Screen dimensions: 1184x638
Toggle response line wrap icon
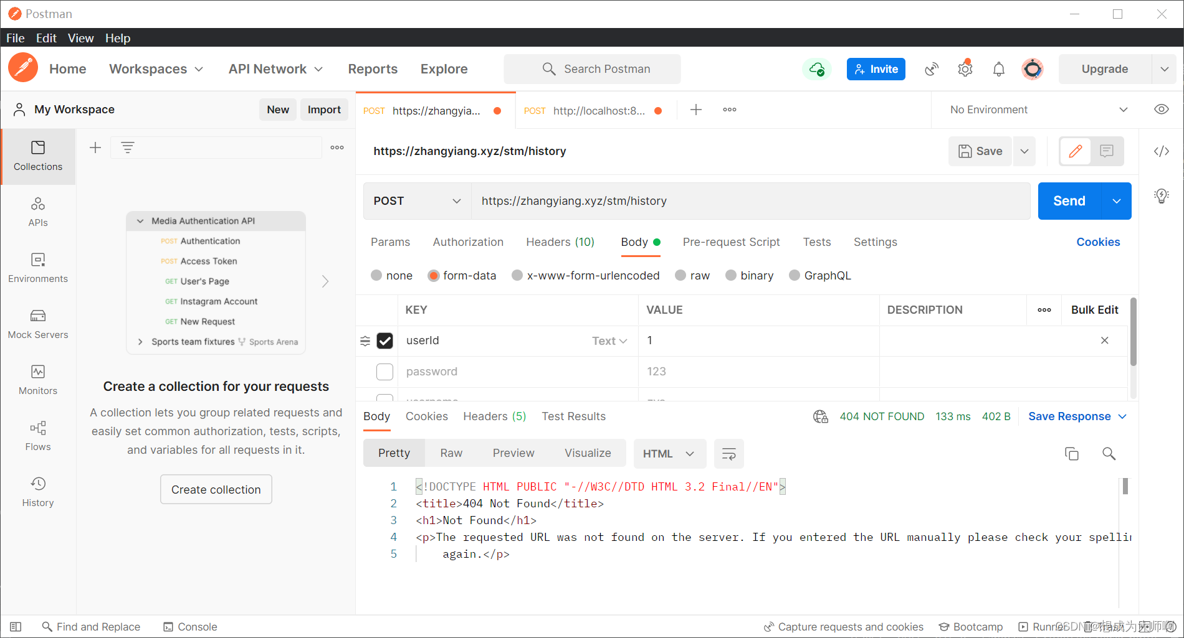729,454
